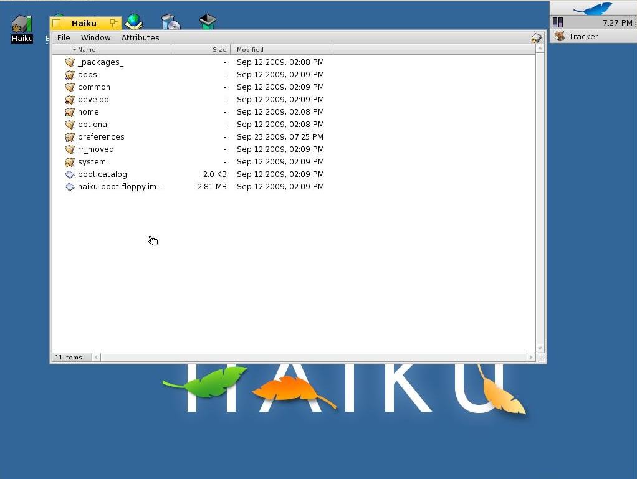This screenshot has width=637, height=479.
Task: Click the vertical scrollbar up arrow
Action: point(540,49)
